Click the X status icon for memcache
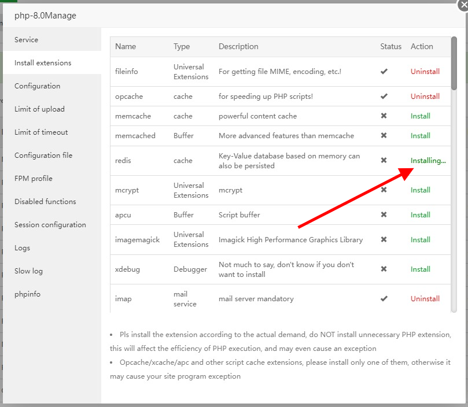The width and height of the screenshot is (468, 407). 384,116
